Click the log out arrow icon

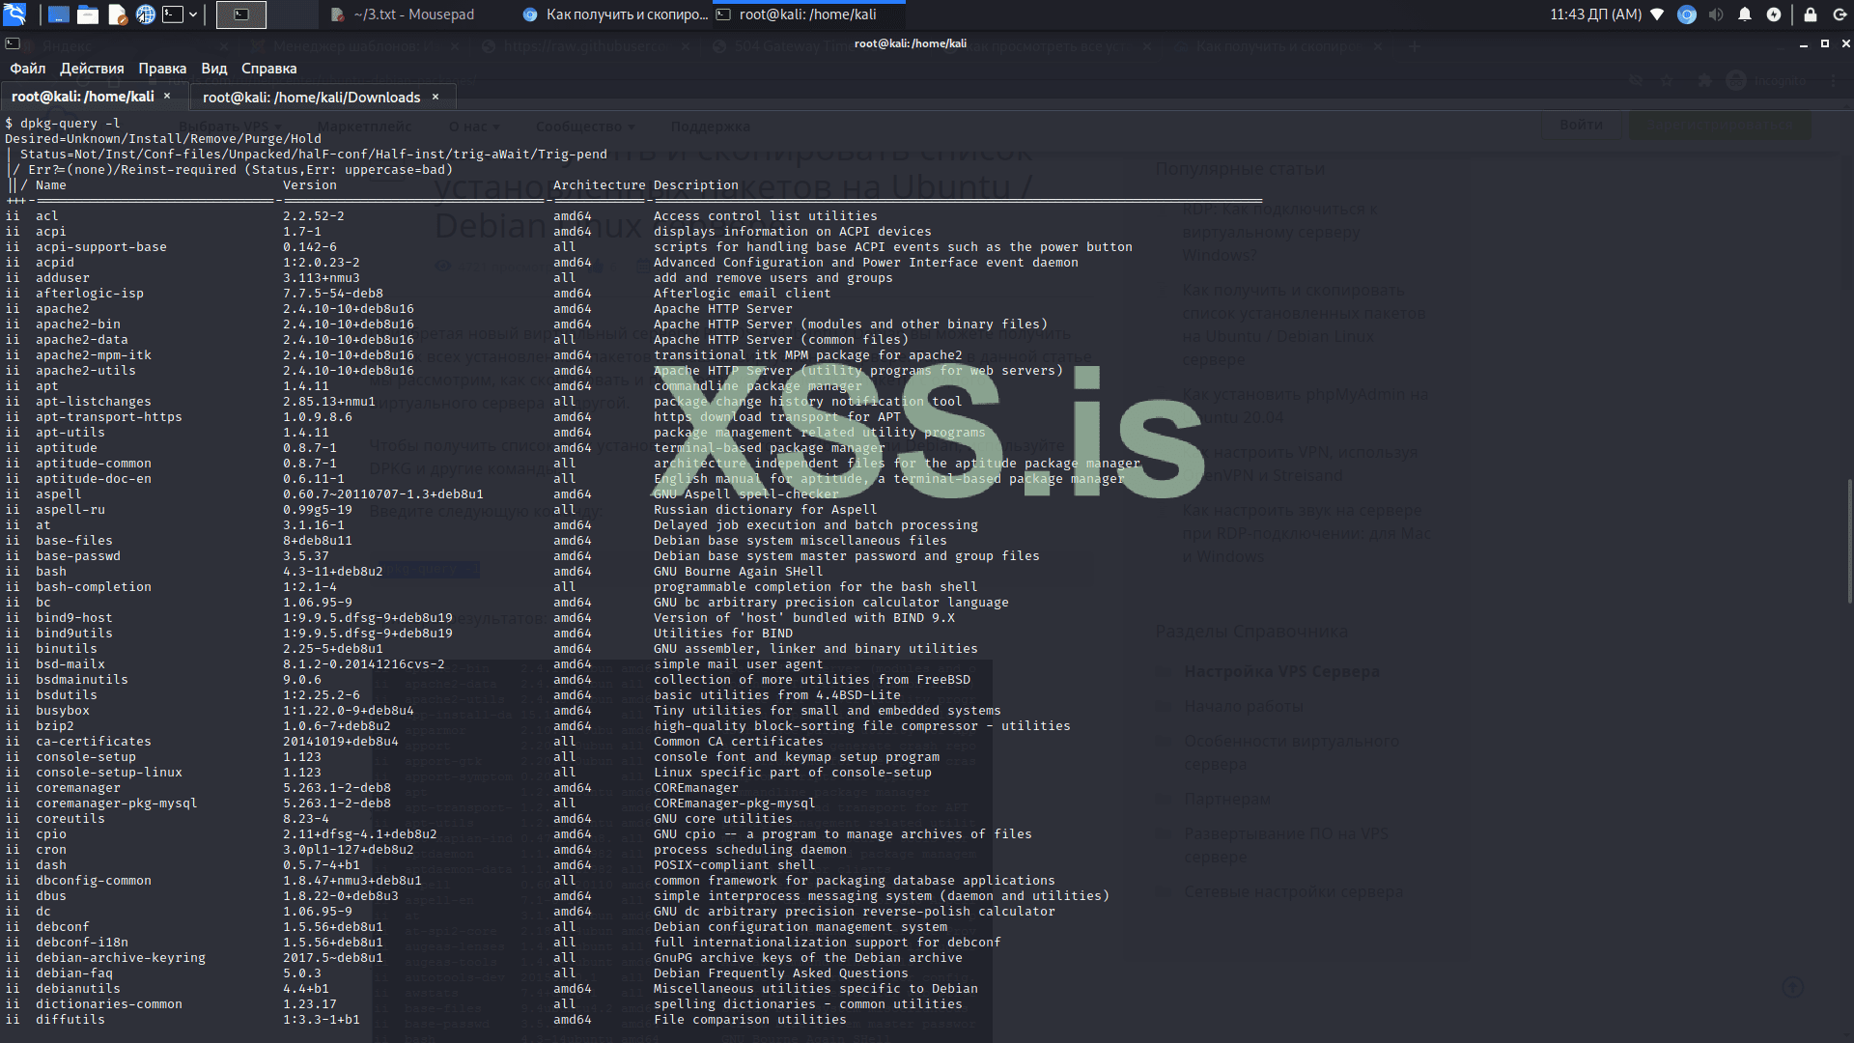click(x=1840, y=14)
